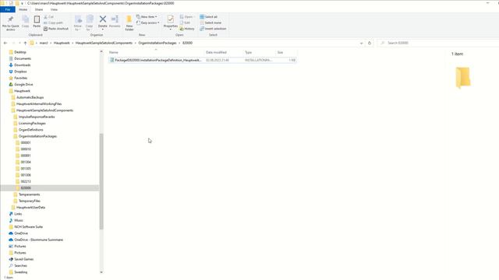Click OrganInstallationPackages in the breadcrumb path
The width and height of the screenshot is (499, 280).
click(157, 43)
